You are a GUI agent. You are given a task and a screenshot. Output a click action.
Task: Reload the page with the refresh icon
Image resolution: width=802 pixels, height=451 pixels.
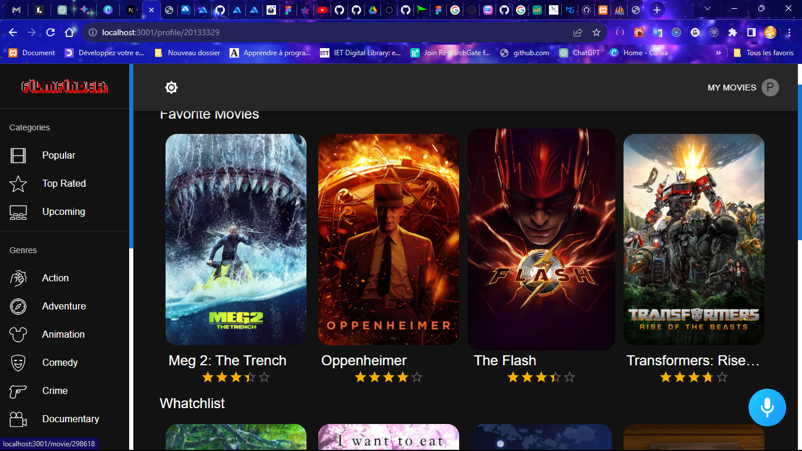(50, 33)
